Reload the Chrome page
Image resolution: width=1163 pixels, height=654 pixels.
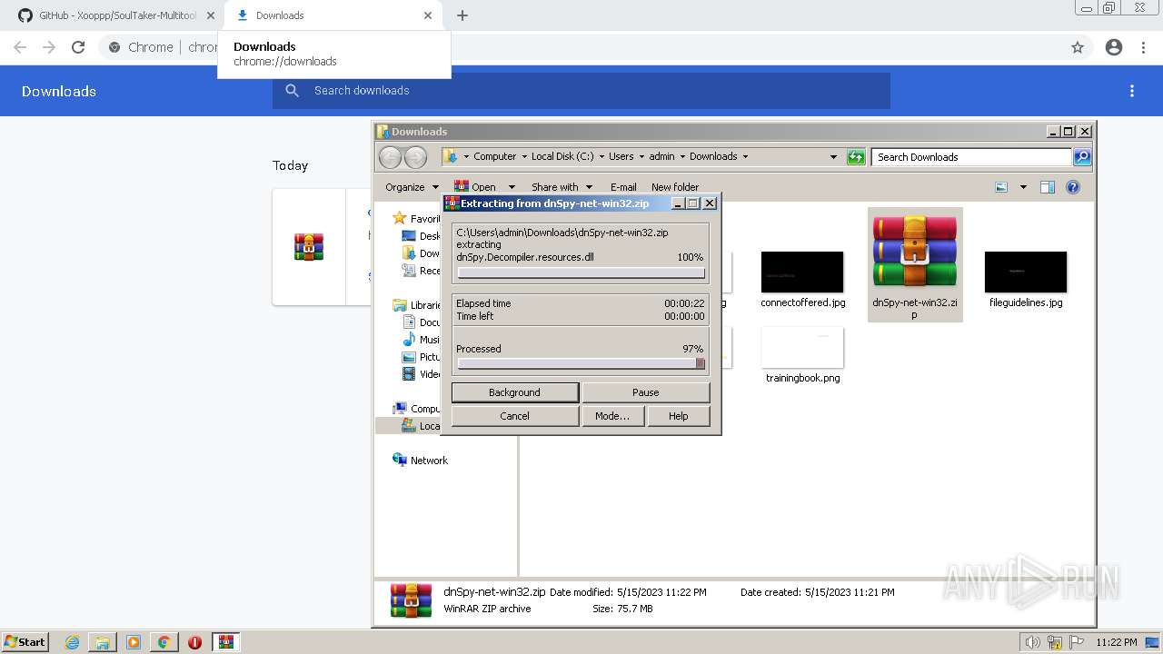(78, 47)
